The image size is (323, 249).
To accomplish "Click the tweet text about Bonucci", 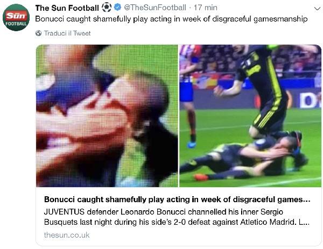I will [x=171, y=19].
